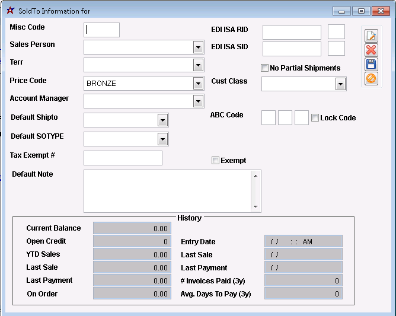The image size is (396, 316).
Task: Open the Default SOTYPE dropdown
Action: (x=162, y=139)
